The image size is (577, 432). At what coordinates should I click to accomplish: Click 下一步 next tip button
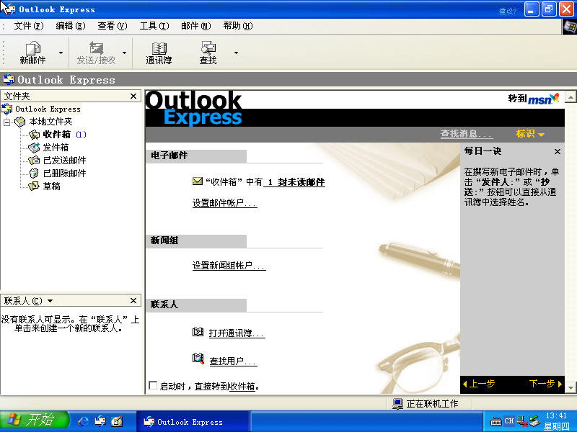[546, 384]
